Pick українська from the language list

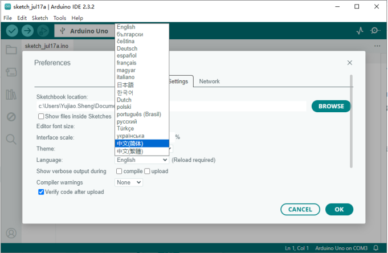[142, 136]
